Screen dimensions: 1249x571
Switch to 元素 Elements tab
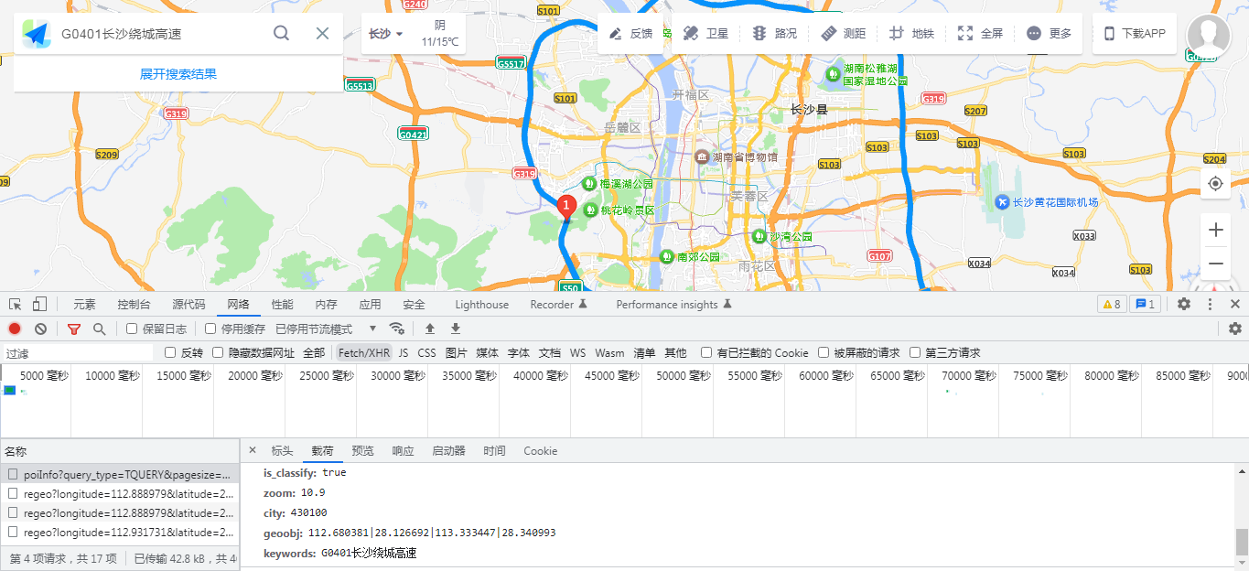(84, 304)
